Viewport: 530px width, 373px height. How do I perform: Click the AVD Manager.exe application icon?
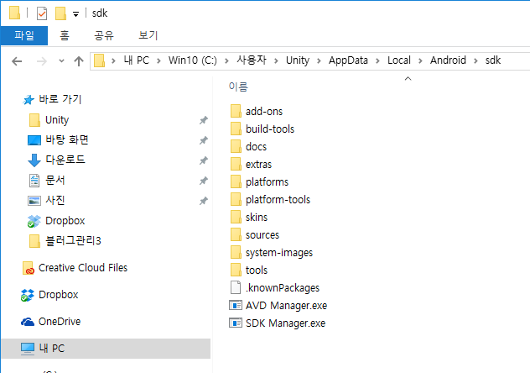(236, 305)
